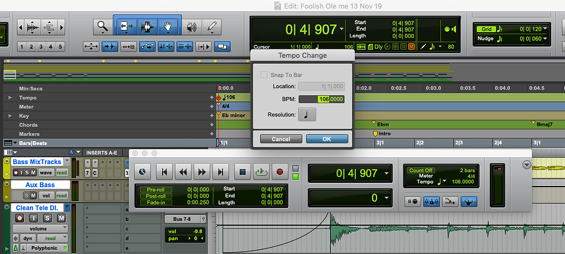
Task: Toggle Link Track and Edit Selection
Action: [x=184, y=47]
